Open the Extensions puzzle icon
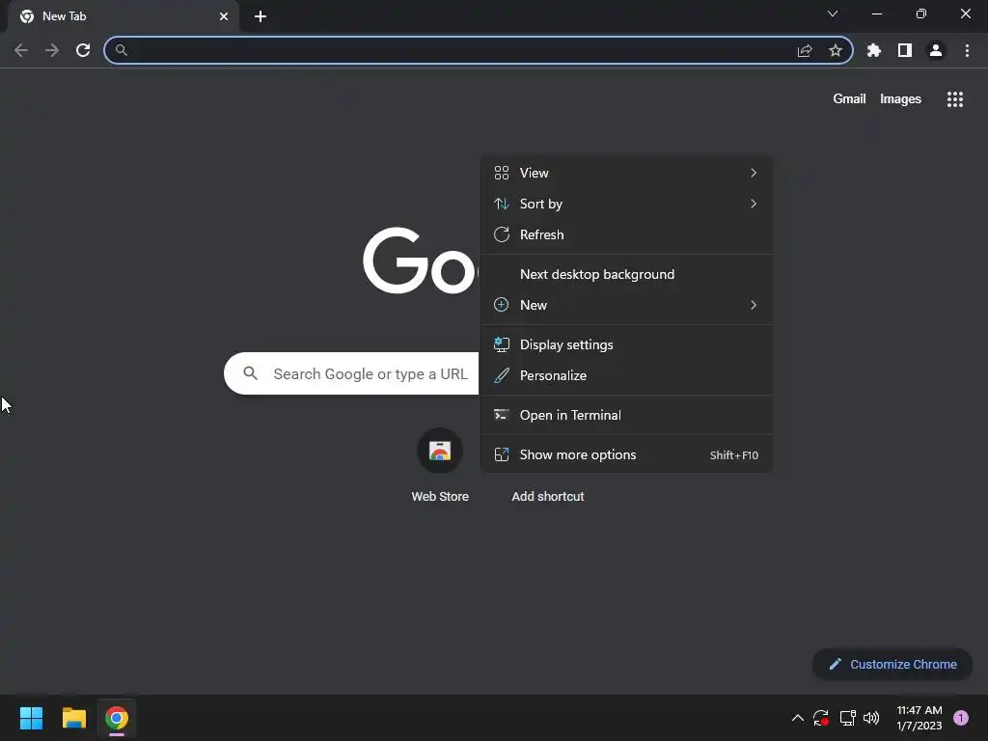This screenshot has width=988, height=741. click(874, 50)
